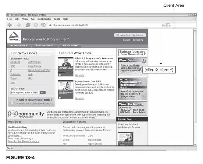Click the Firefox activity throbber icon
Screen dimensions: 203x164
(x=194, y=19)
